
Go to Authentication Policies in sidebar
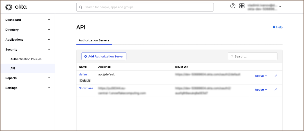click(x=26, y=59)
